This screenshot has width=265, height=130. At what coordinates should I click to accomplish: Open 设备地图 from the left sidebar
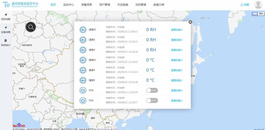pos(6,30)
